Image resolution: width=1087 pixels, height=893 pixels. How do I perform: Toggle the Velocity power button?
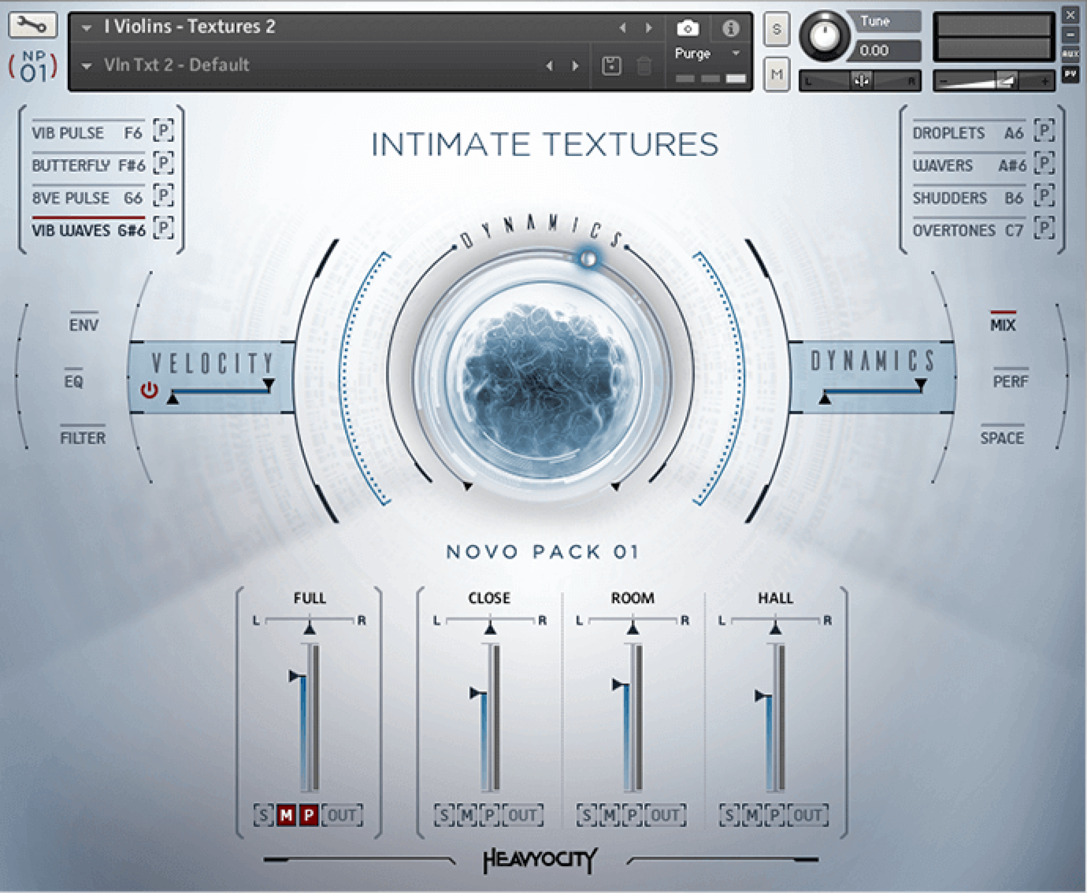(x=150, y=390)
